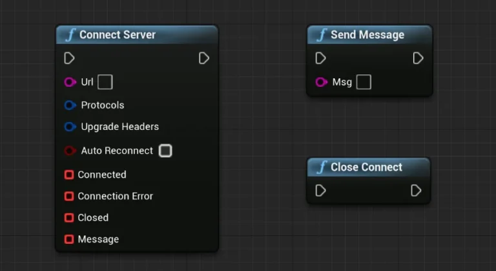Click the blue Upgrade Headers pin
This screenshot has width=496, height=271.
[x=70, y=127]
